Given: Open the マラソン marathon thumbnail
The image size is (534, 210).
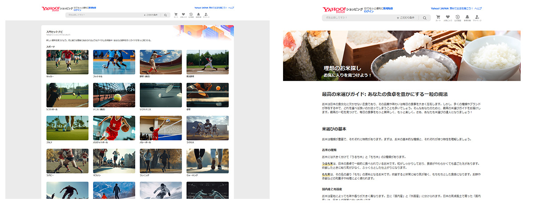Looking at the screenshot, I should 114,161.
